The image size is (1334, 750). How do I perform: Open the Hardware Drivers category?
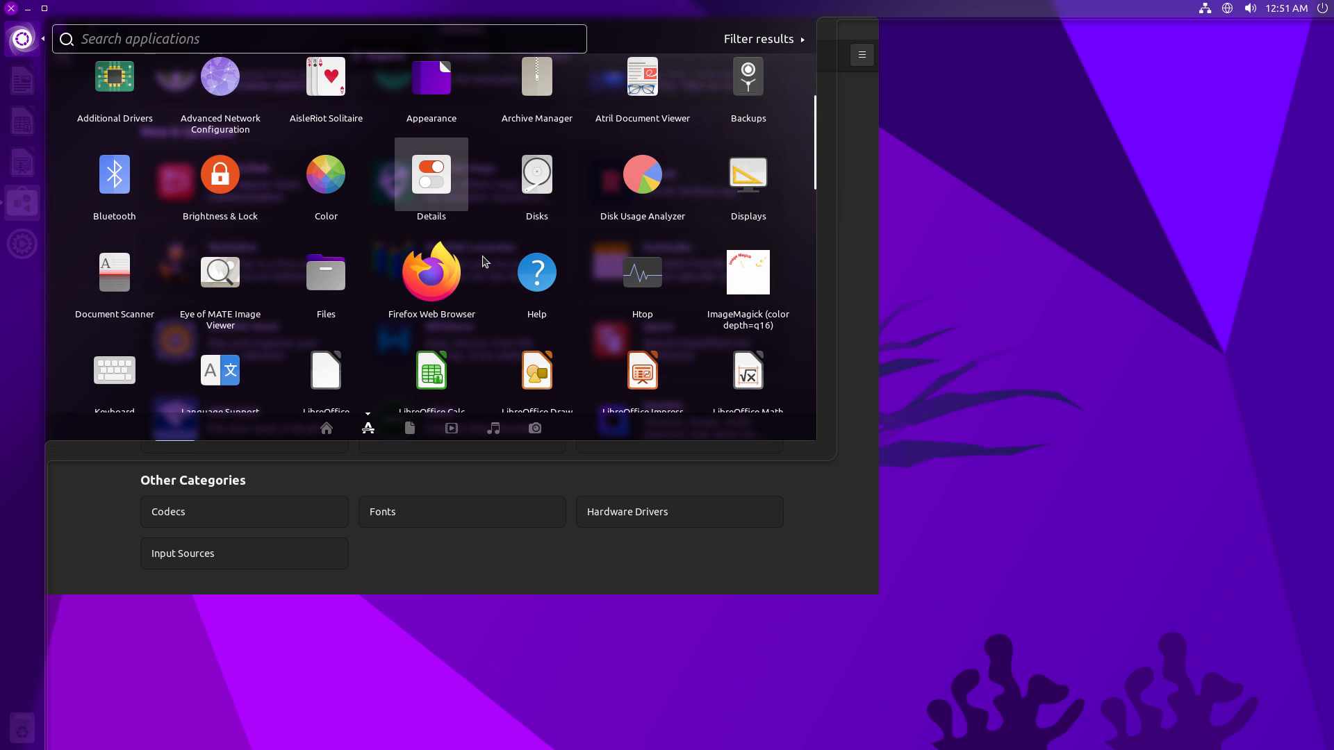point(680,512)
